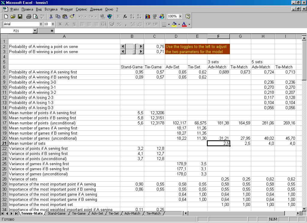Sort ascending A-Z icon
Image resolution: width=307 pixels, height=223 pixels.
point(132,16)
